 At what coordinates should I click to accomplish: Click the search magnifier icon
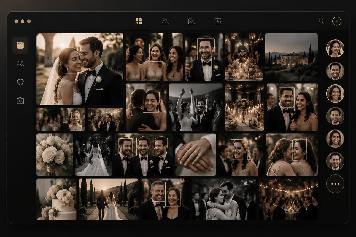pyautogui.click(x=321, y=21)
